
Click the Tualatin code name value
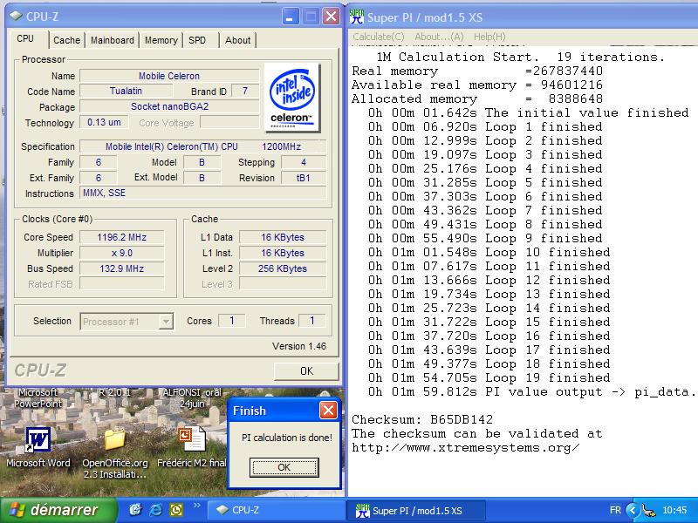(x=126, y=92)
